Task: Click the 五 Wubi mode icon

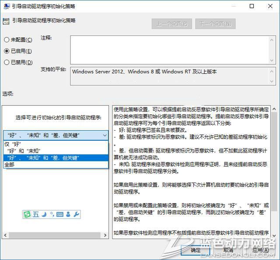Action: (35, 214)
